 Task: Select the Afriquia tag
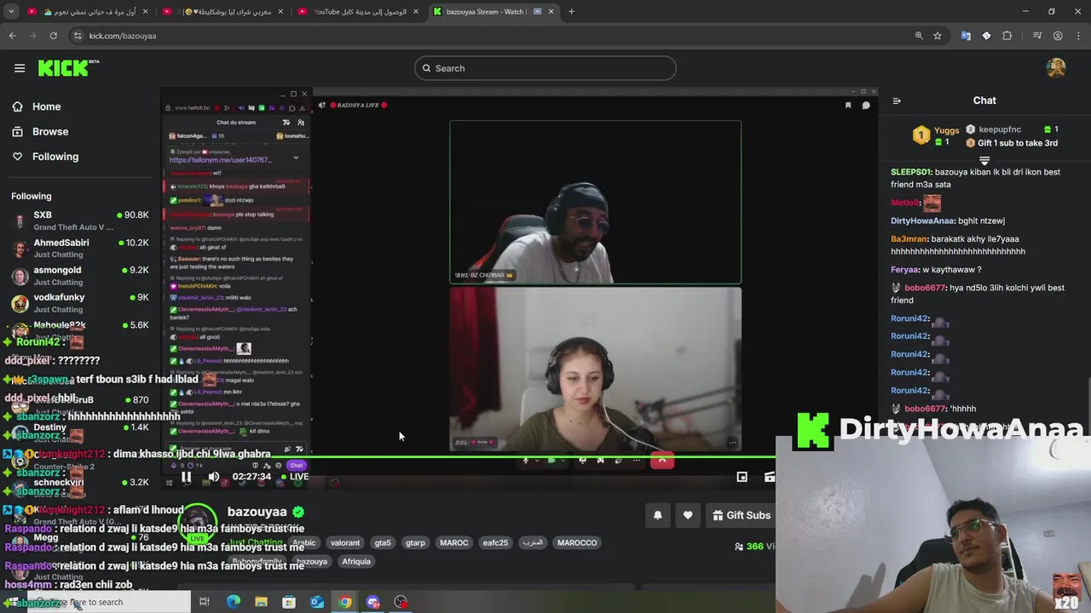(x=356, y=562)
